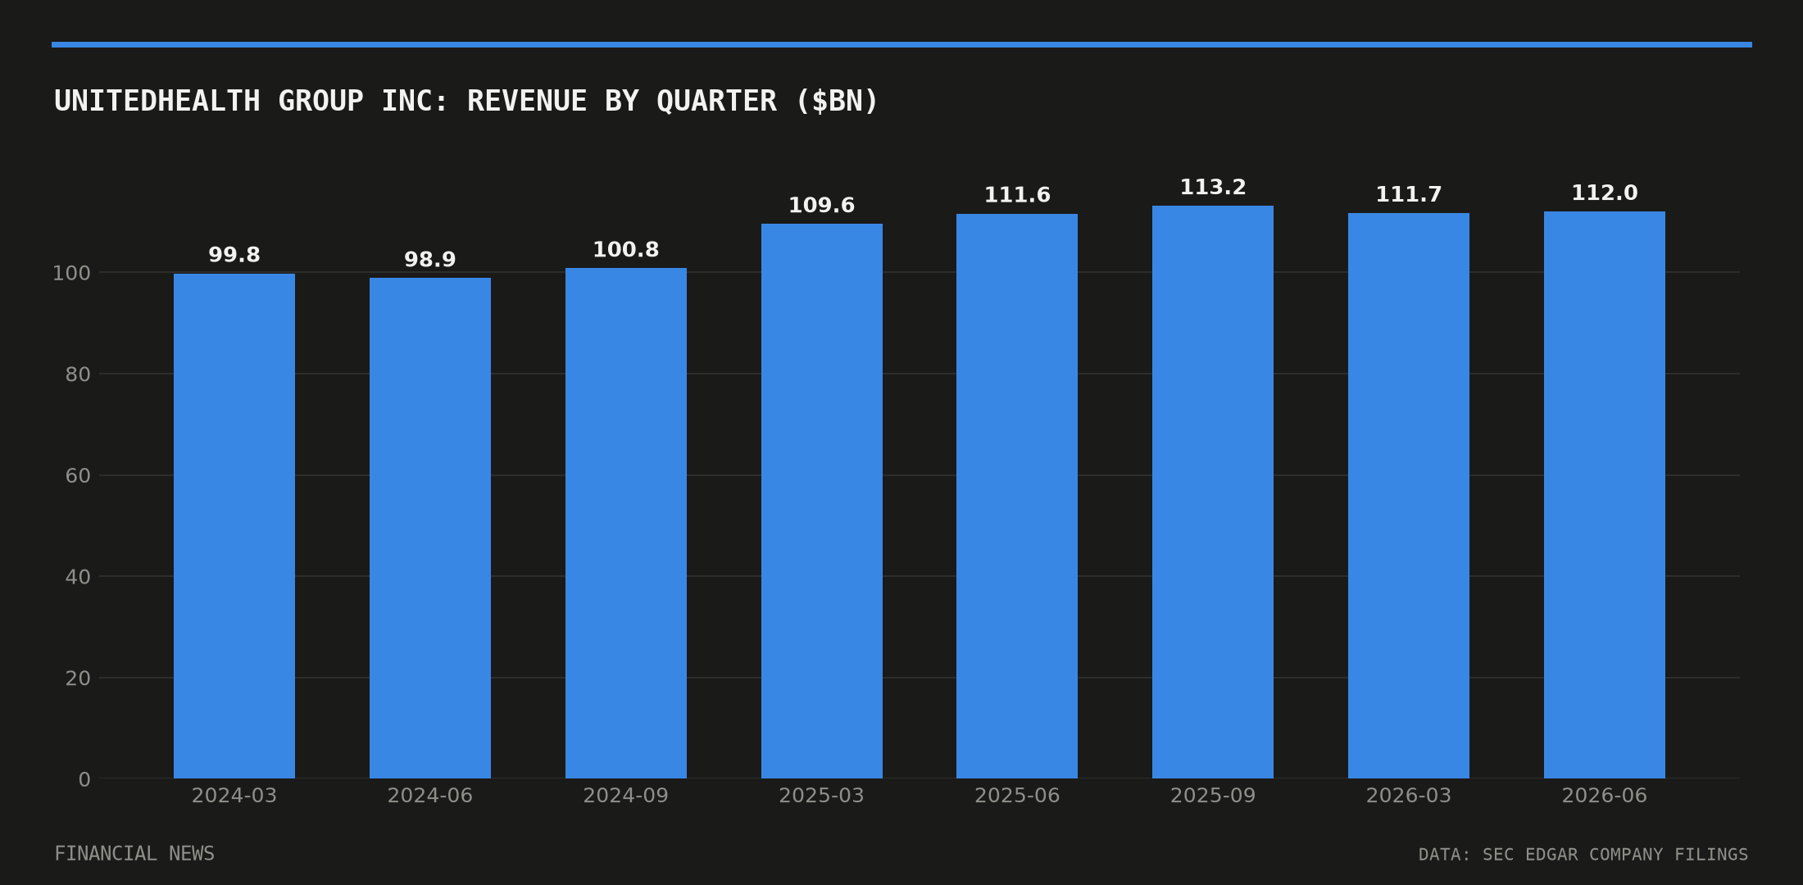Click the y-axis tick label 60

(x=78, y=476)
